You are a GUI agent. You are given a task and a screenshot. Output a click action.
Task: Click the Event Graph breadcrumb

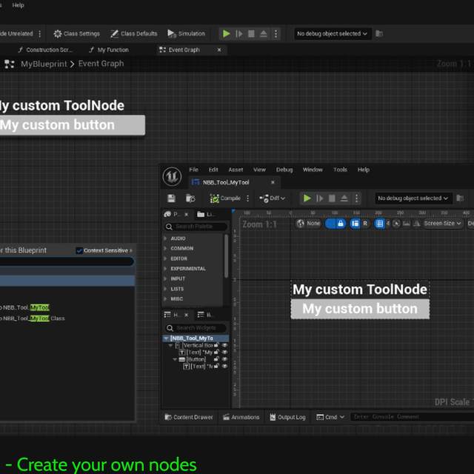coord(101,64)
